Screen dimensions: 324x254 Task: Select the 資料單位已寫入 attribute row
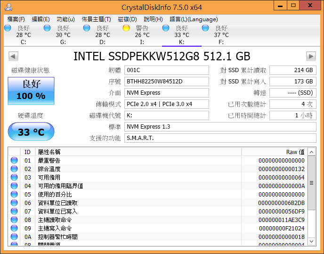click(x=158, y=212)
